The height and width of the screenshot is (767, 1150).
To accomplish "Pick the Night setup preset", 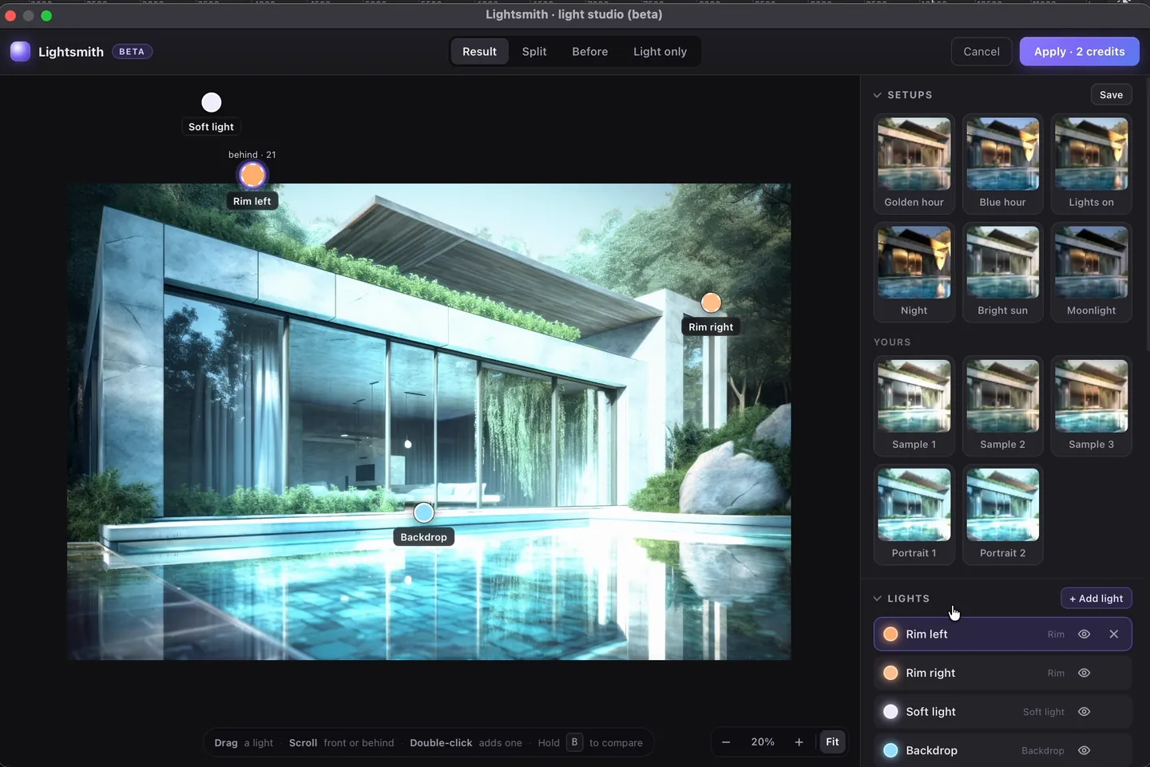I will pos(914,272).
